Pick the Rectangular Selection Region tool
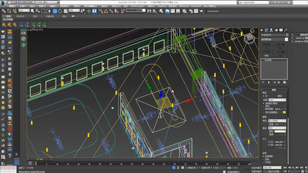 click(43, 11)
